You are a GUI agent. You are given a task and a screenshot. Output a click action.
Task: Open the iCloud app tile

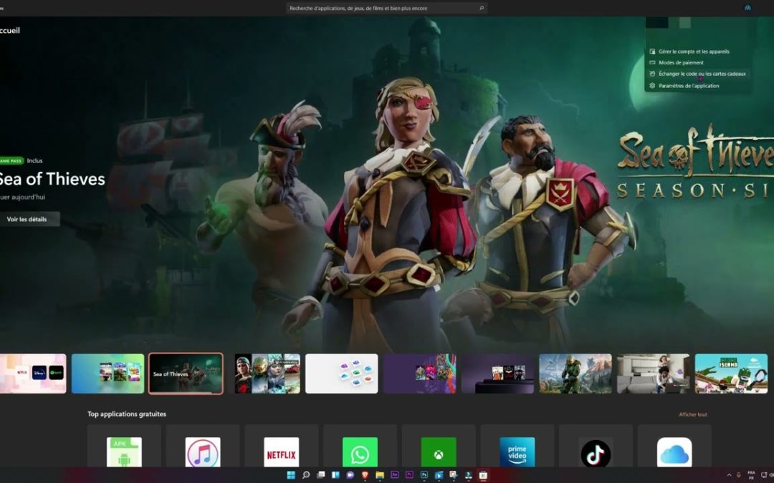(x=674, y=446)
